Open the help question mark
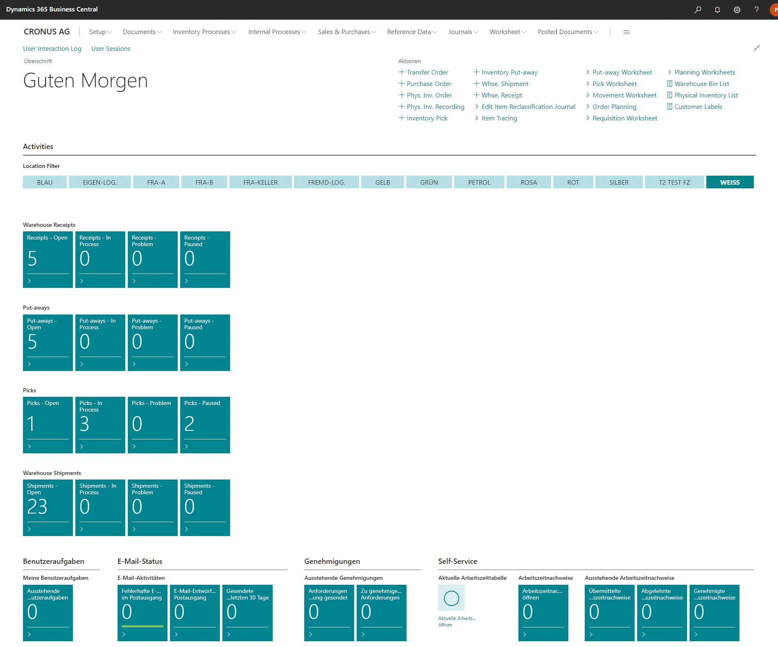The width and height of the screenshot is (778, 647). [x=757, y=9]
